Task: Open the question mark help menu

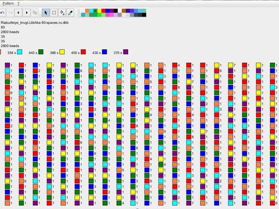Action: coord(18,3)
